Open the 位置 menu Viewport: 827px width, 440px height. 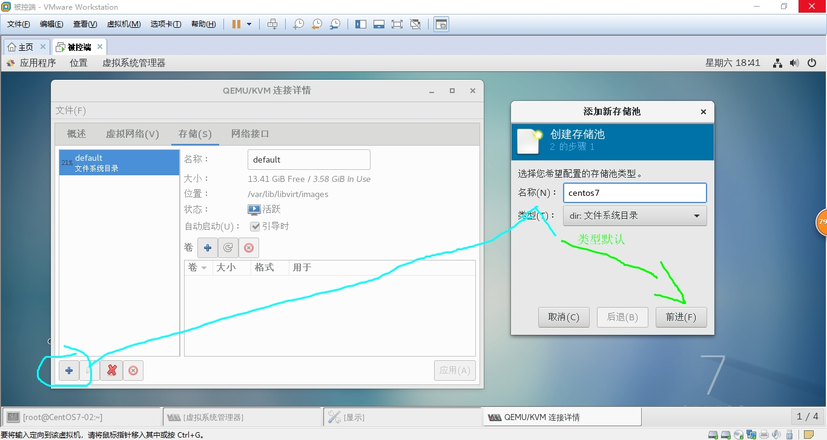(x=79, y=63)
